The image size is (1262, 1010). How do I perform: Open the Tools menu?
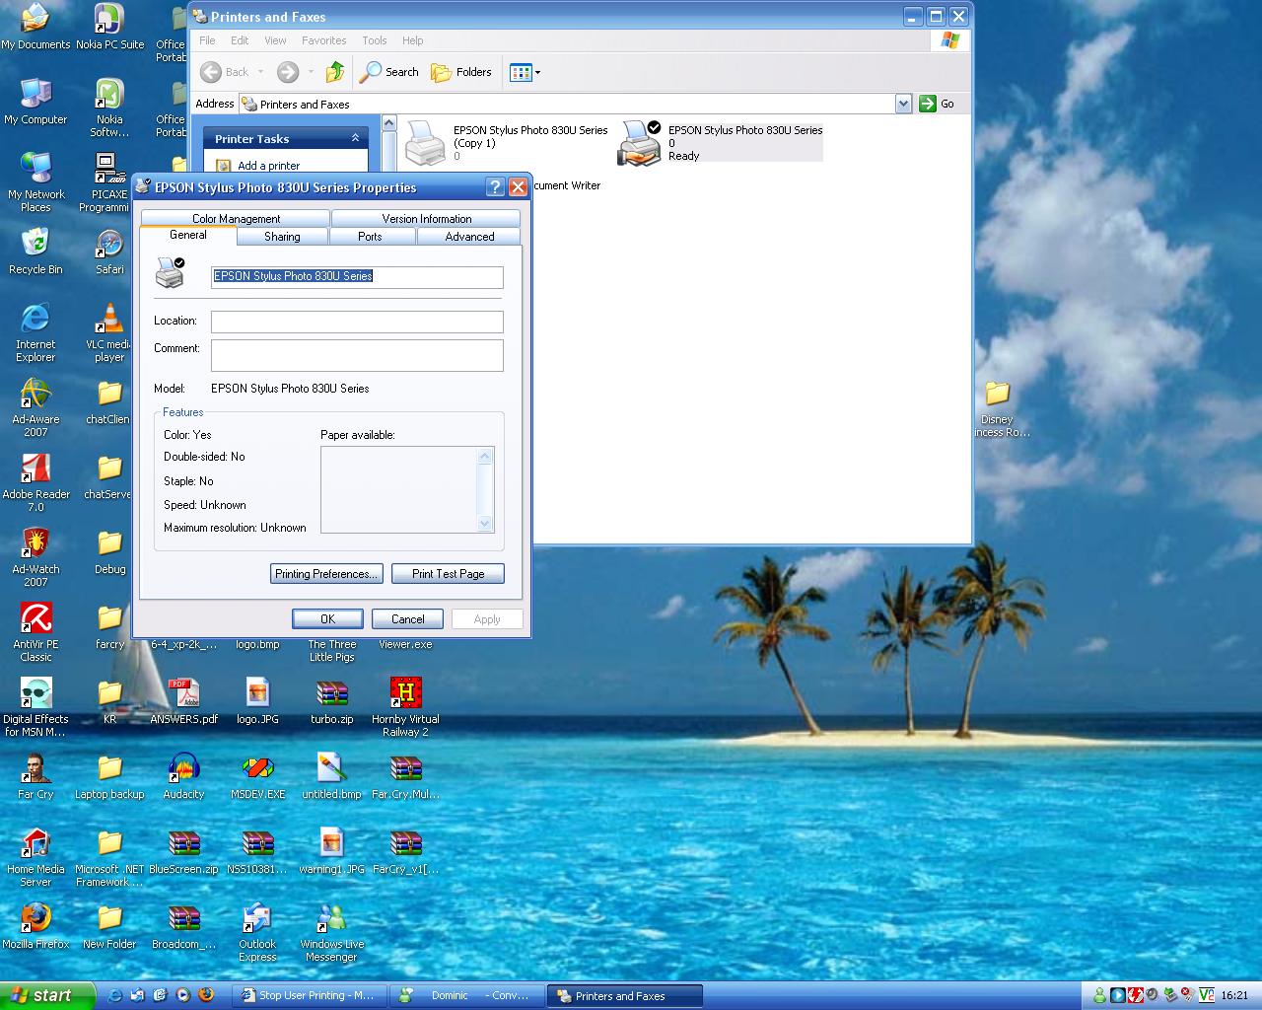[375, 40]
